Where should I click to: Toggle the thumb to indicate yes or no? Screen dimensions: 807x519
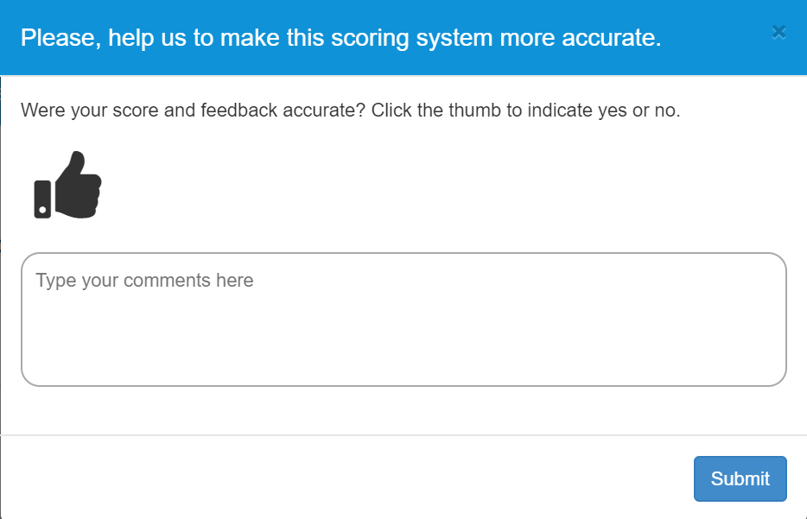click(x=67, y=185)
